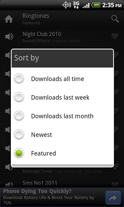
Task: Choose Newest radio button
Action: (x=19, y=135)
